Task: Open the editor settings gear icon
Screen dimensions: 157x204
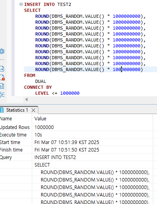Action: (2, 51)
